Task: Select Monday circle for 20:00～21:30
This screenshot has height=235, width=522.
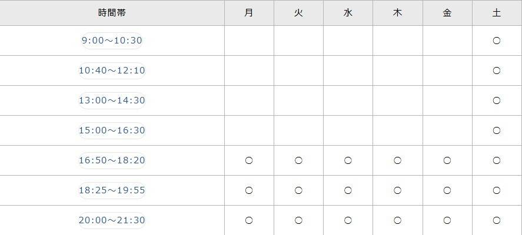Action: [x=249, y=220]
